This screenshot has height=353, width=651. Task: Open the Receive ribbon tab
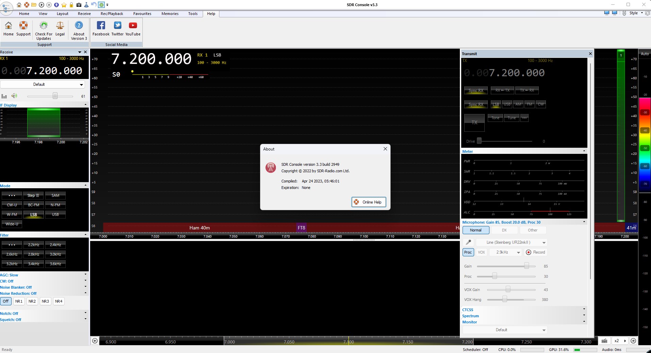pos(84,14)
